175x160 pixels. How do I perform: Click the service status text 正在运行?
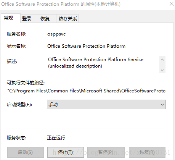pos(56,137)
